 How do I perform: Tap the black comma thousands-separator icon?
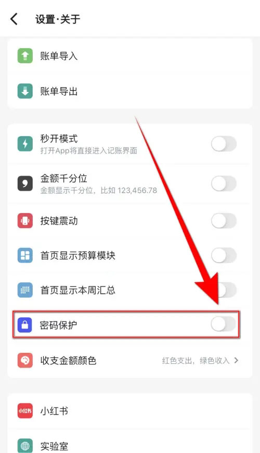[25, 184]
